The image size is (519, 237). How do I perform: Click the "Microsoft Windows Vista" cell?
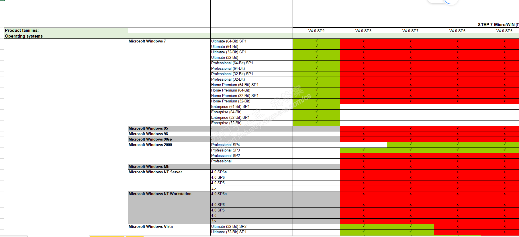click(x=169, y=230)
